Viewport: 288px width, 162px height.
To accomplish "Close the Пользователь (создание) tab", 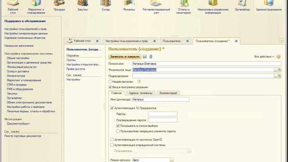I will tap(236, 41).
